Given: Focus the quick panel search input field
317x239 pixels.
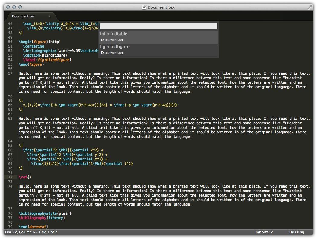Looking at the screenshot, I should coord(158,26).
